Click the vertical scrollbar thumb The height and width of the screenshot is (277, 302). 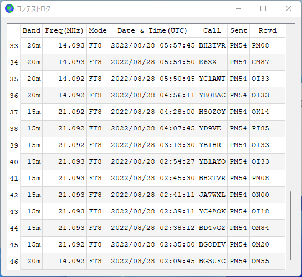[x=290, y=226]
